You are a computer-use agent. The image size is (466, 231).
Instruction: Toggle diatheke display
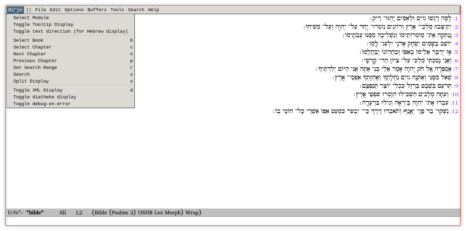click(x=45, y=97)
